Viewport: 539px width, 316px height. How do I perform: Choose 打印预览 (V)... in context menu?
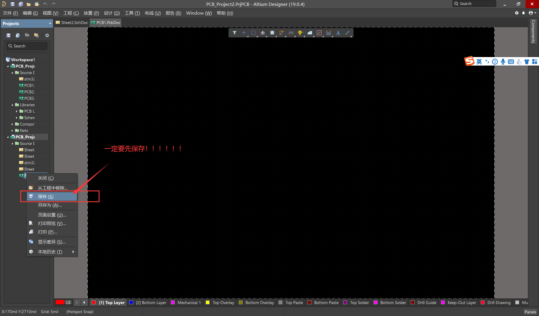click(x=52, y=224)
